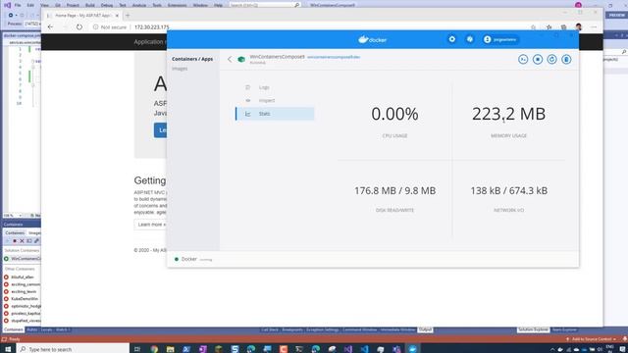Select the Stats section in Docker
The width and height of the screenshot is (628, 353).
(275, 114)
